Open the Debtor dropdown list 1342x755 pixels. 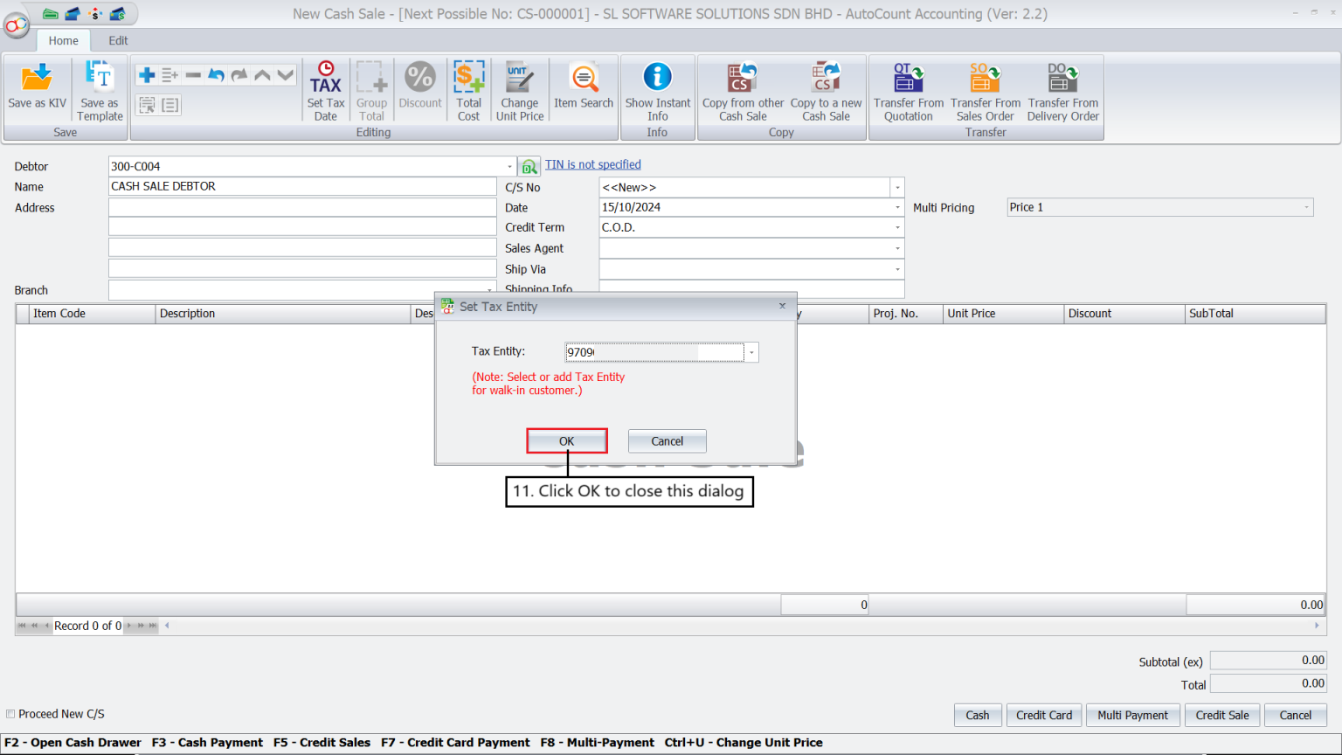(509, 166)
